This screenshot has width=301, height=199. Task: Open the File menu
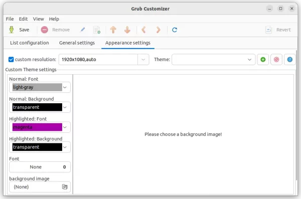tap(10, 19)
